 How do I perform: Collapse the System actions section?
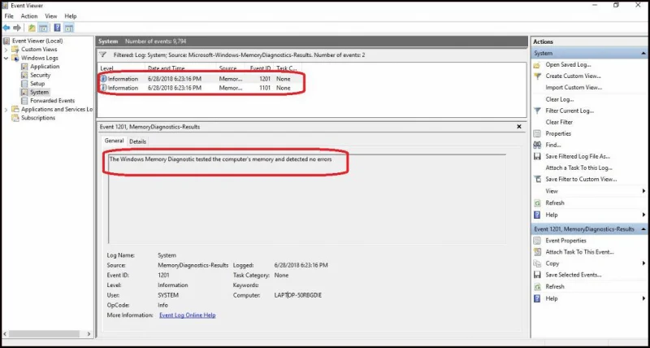(643, 53)
